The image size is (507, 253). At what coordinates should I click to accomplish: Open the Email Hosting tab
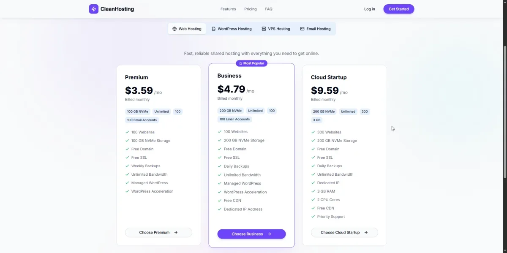click(x=318, y=29)
